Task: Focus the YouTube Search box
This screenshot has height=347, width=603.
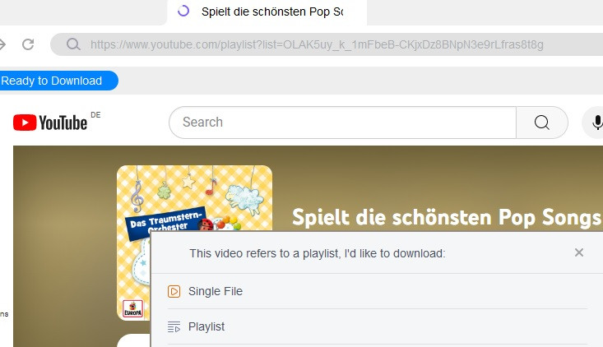Action: point(342,123)
